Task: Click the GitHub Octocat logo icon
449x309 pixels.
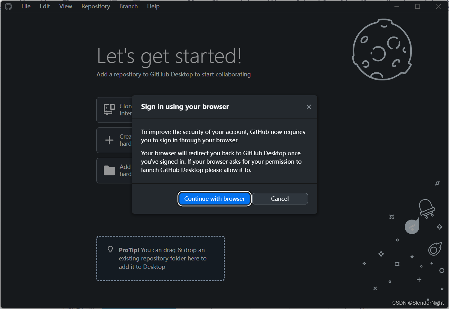Action: [8, 6]
